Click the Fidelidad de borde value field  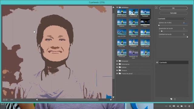tap(184, 34)
